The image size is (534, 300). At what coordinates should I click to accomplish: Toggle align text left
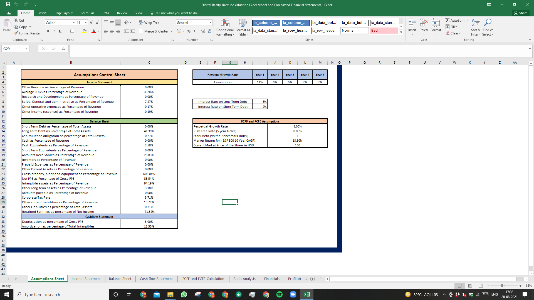(106, 31)
